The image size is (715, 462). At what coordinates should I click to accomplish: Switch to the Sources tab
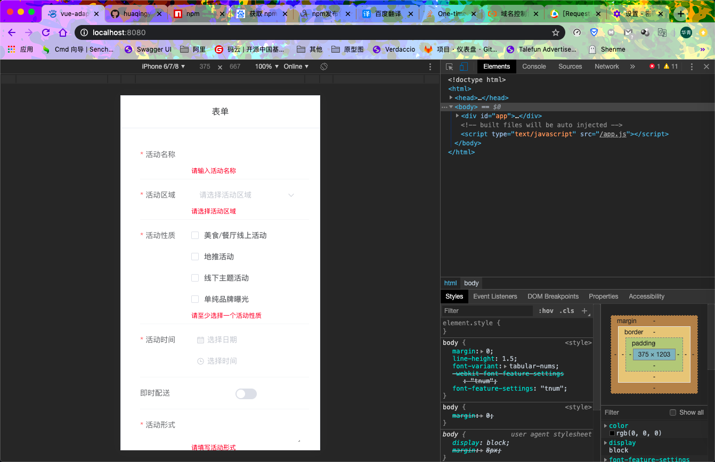tap(570, 67)
